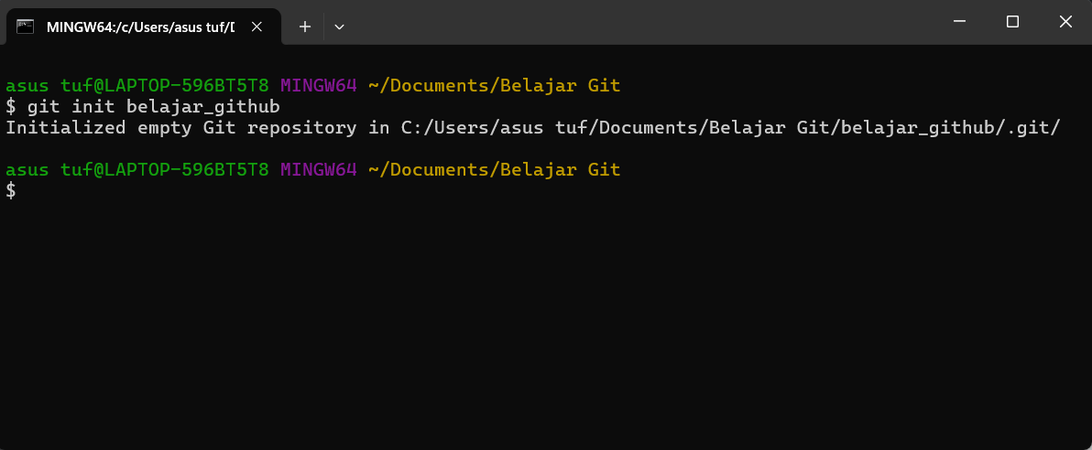Click the green username in the second prompt
1092x450 pixels.
coord(137,169)
